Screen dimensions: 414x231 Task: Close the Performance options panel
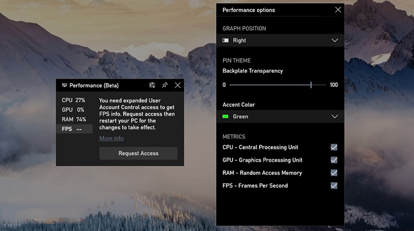point(338,10)
